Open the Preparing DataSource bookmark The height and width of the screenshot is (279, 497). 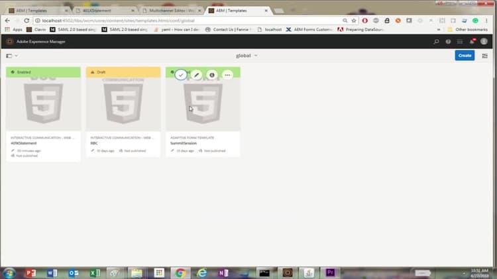pos(360,29)
